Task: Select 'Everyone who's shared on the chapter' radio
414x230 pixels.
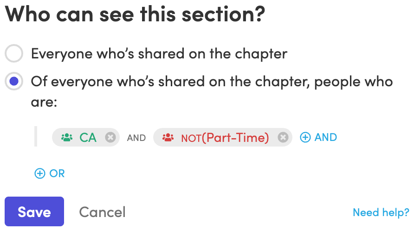Action: 14,53
